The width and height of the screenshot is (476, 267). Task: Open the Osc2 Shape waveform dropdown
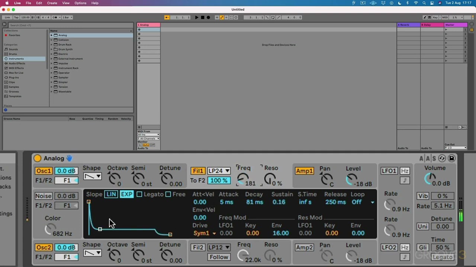pos(92,253)
